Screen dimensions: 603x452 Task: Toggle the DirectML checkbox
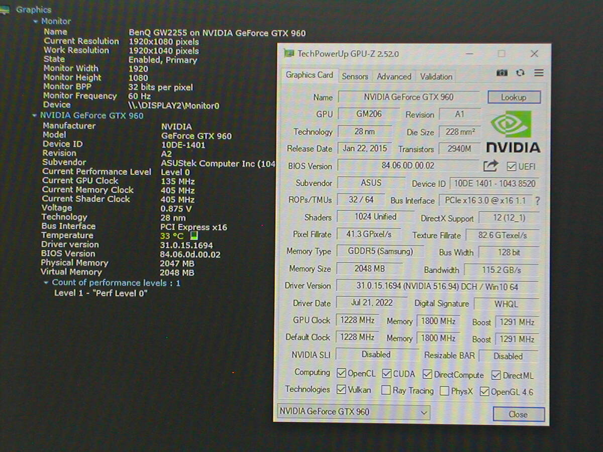[496, 375]
